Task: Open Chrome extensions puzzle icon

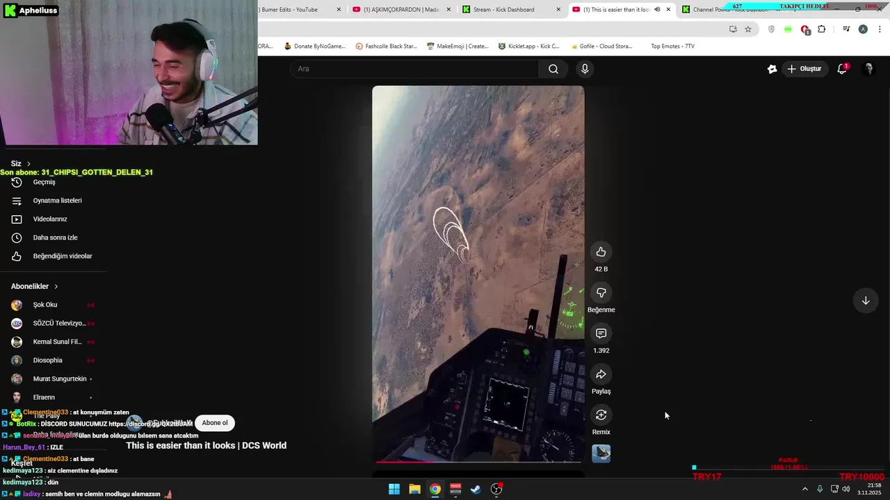Action: 822,29
